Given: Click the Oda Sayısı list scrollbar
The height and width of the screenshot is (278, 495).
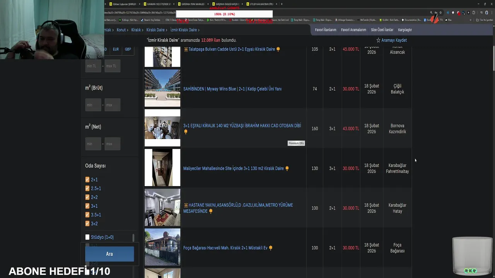Looking at the screenshot, I should [x=133, y=238].
